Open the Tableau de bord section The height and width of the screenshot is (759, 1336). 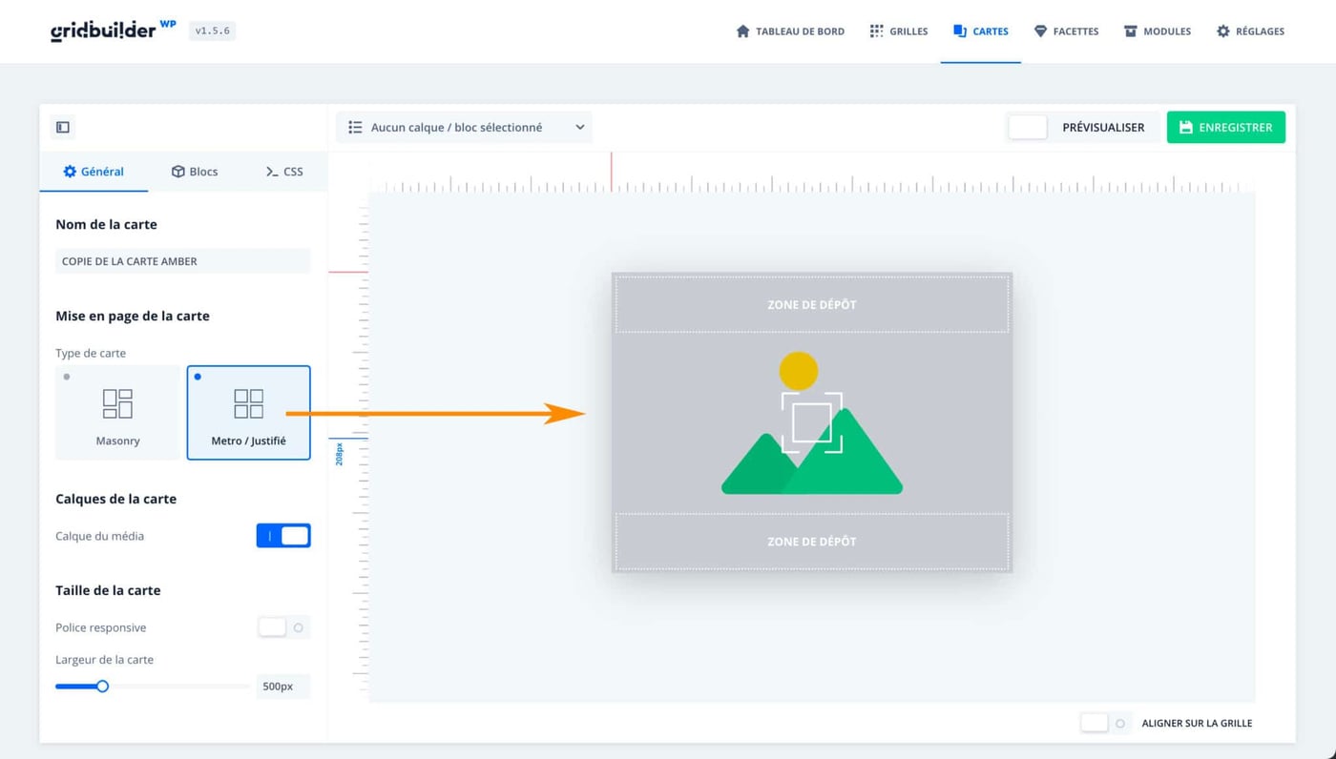(x=790, y=31)
